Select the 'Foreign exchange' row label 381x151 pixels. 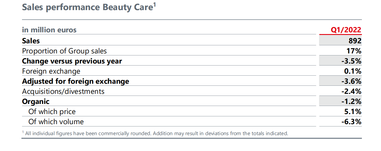[51, 71]
